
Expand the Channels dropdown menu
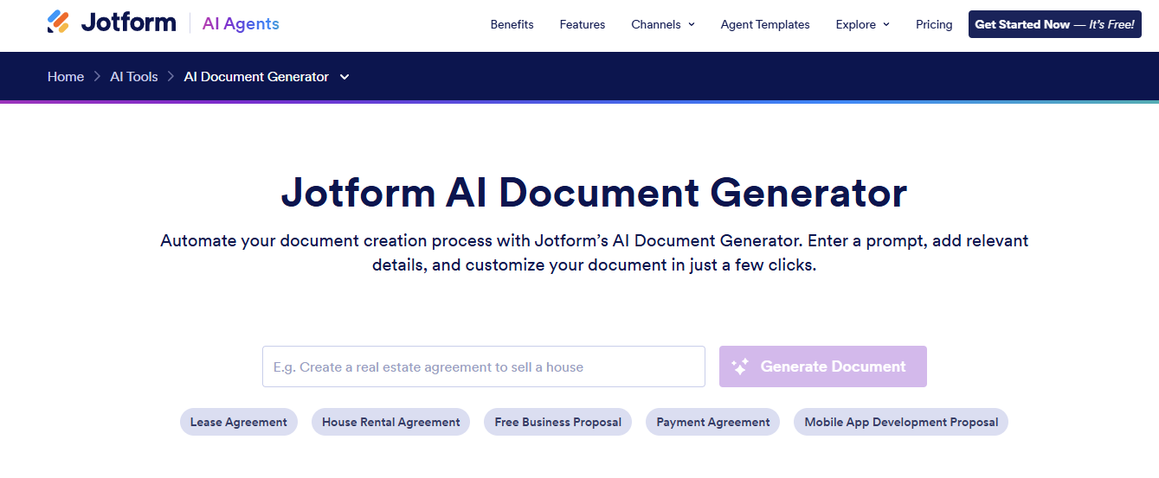pos(663,24)
